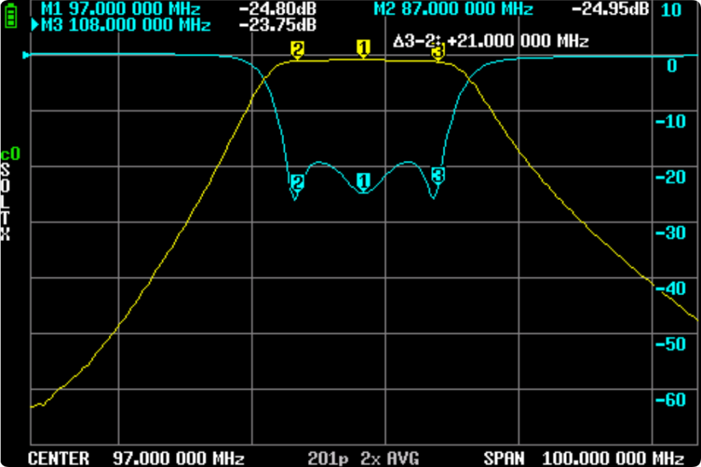
Task: Tap the M2 87.000 000 MHz marker readout
Action: coord(453,9)
